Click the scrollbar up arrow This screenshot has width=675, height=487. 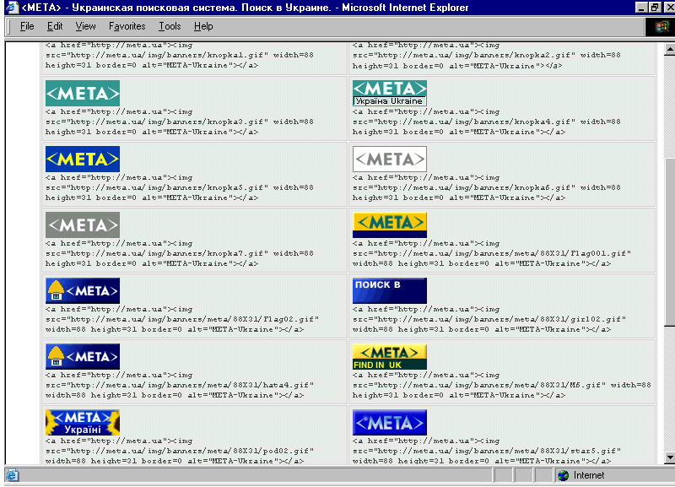pyautogui.click(x=669, y=50)
